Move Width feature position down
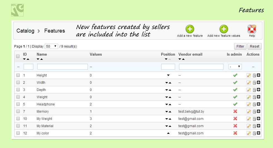 pyautogui.click(x=167, y=83)
